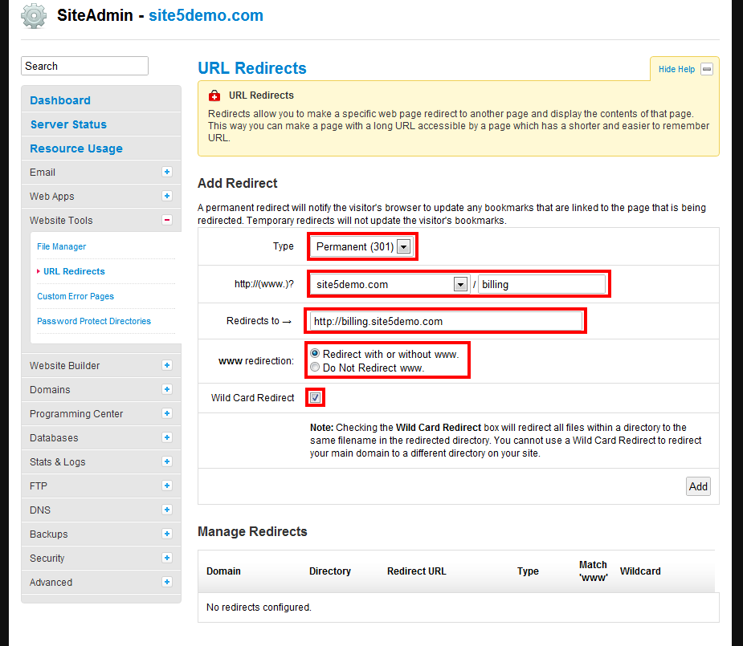Click the Domain column header
Image resolution: width=743 pixels, height=646 pixels.
point(223,571)
